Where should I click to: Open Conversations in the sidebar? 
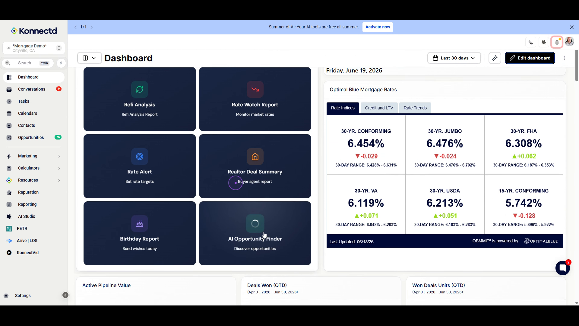33,89
